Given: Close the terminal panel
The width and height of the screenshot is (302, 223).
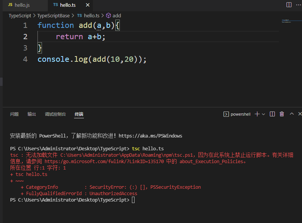Looking at the screenshot, I should tap(300, 114).
